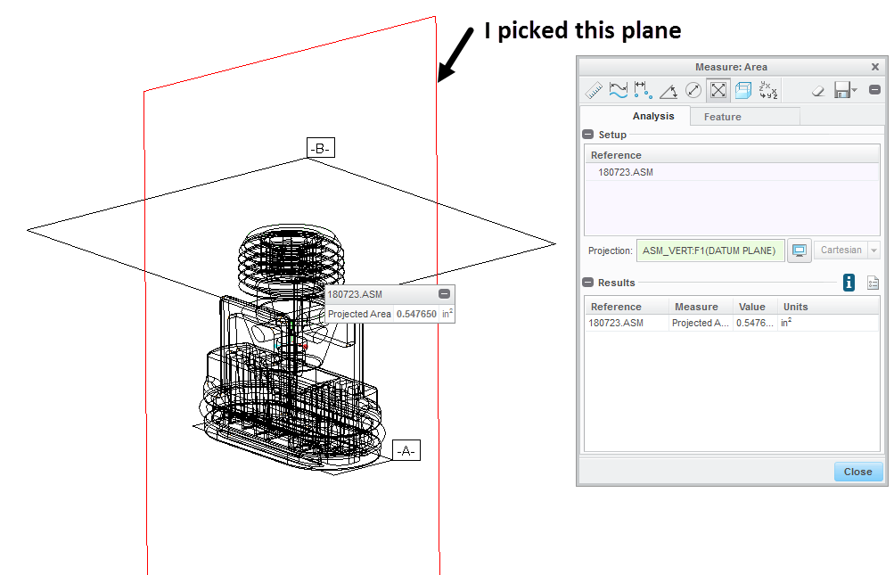Viewport: 894px width, 575px height.
Task: Select the 180723.ASM reference entry in Setup
Action: pyautogui.click(x=732, y=172)
